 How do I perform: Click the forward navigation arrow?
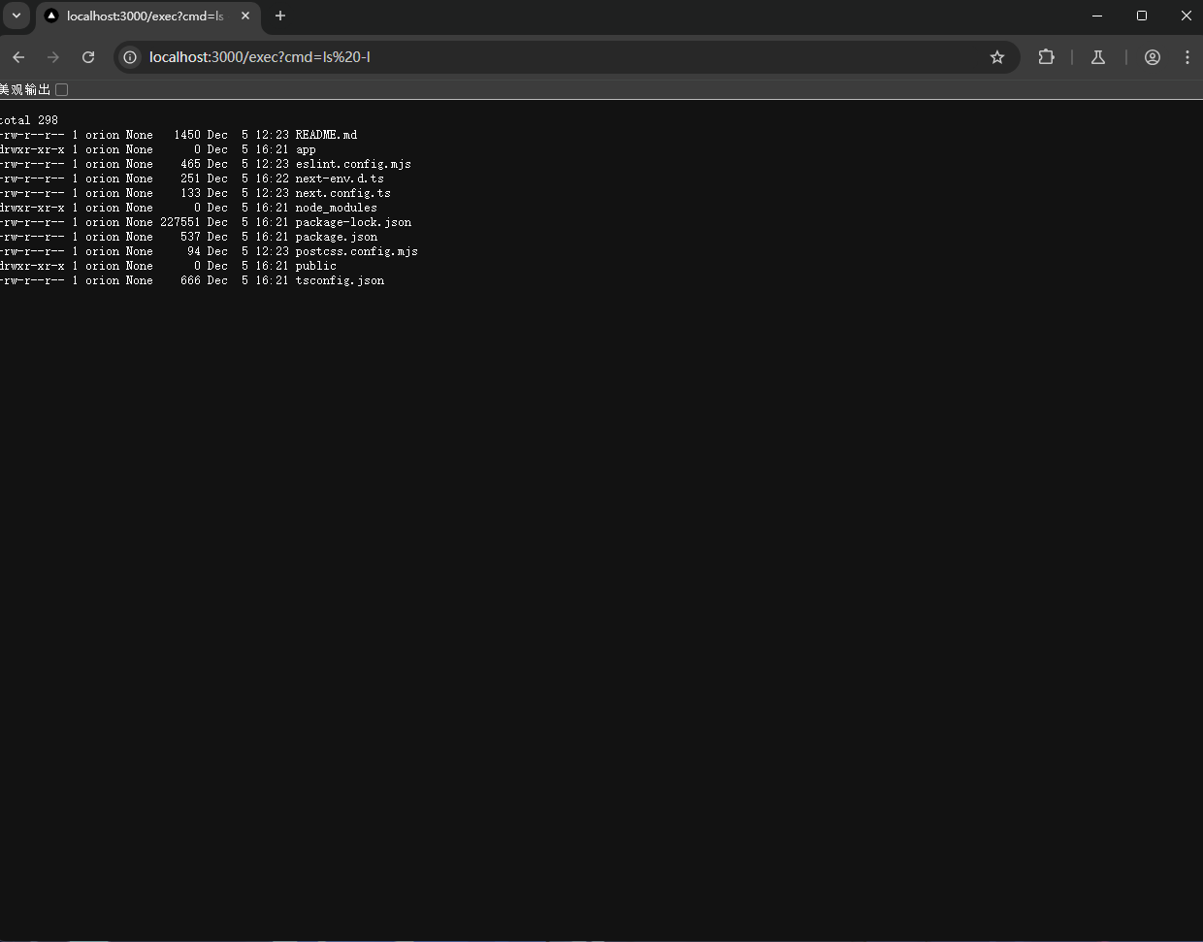pyautogui.click(x=53, y=57)
